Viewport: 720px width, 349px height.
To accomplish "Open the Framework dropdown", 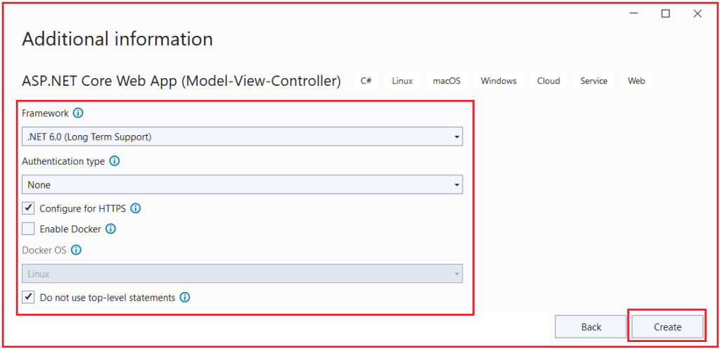I will click(x=242, y=137).
